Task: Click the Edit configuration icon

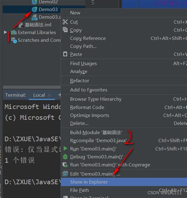Action: pos(65,174)
